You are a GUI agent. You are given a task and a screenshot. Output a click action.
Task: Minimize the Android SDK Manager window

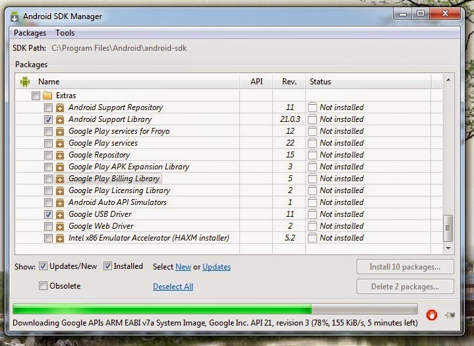[402, 14]
